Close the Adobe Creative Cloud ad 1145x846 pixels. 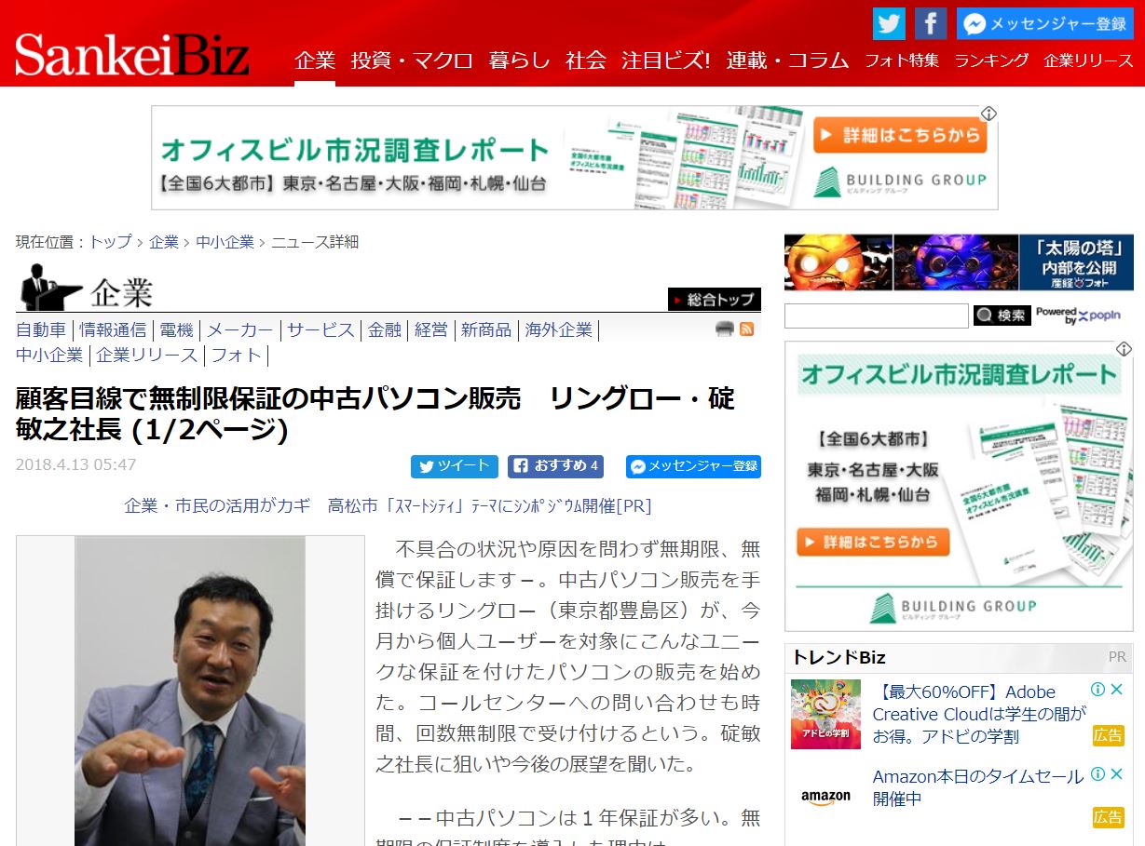pos(1116,690)
